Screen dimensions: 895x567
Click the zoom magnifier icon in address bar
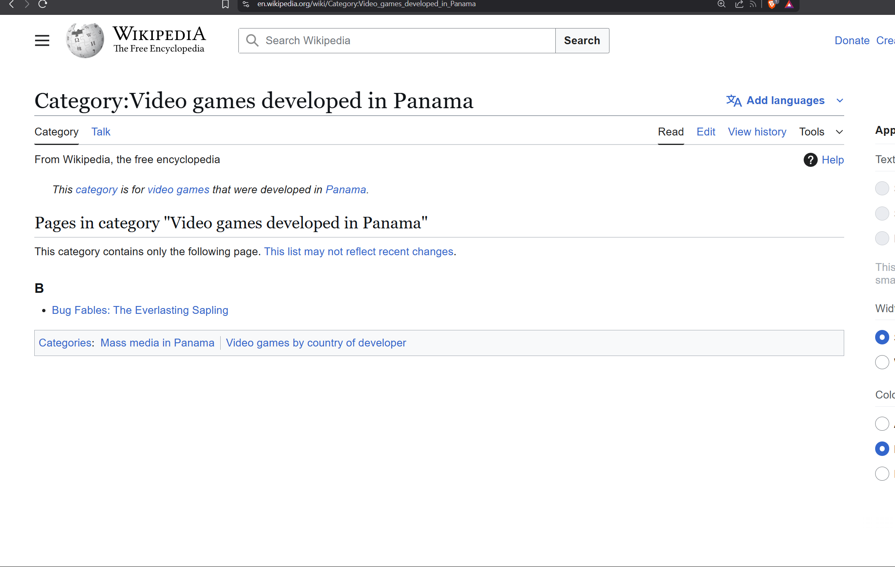coord(721,5)
